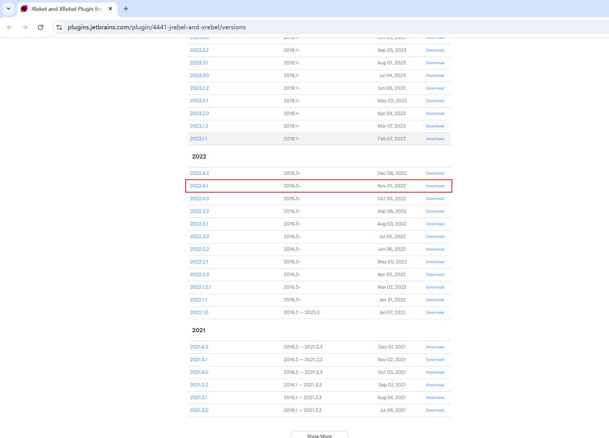Download the Sep 07, 2021 release
Screen dimensions: 609x438
click(x=435, y=385)
